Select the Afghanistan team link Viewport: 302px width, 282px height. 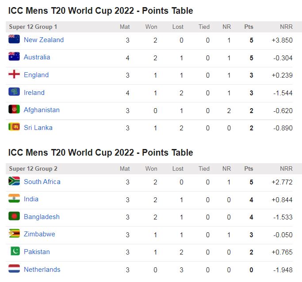point(42,110)
